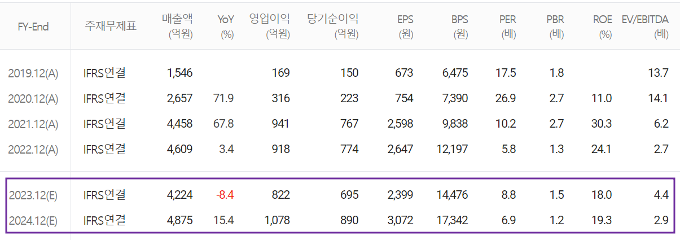680x240 pixels.
Task: Select the 2019.12(A) row label
Action: (x=33, y=73)
